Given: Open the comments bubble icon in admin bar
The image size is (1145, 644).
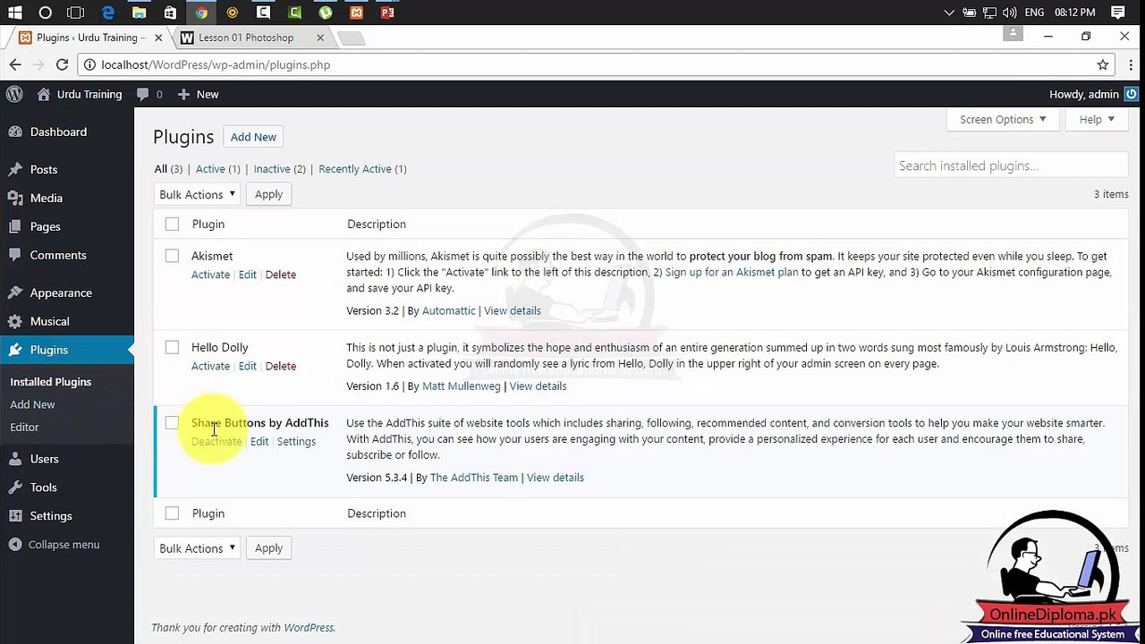Looking at the screenshot, I should click(143, 94).
